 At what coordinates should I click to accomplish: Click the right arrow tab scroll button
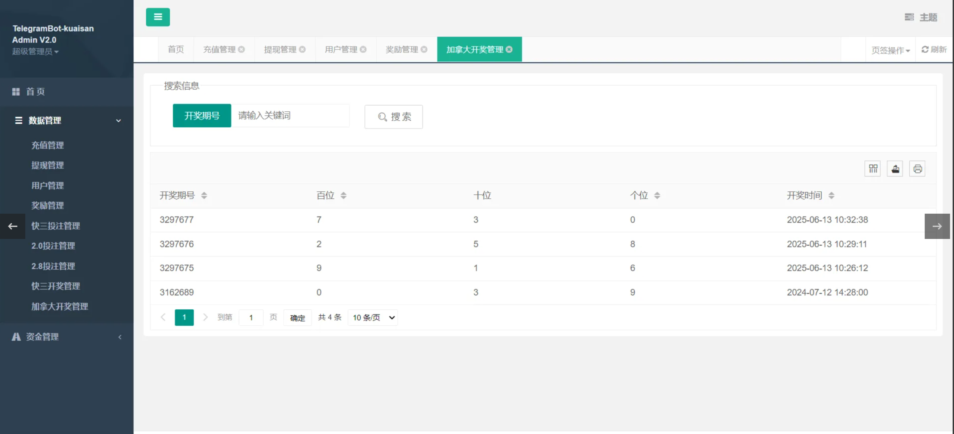[x=937, y=226]
